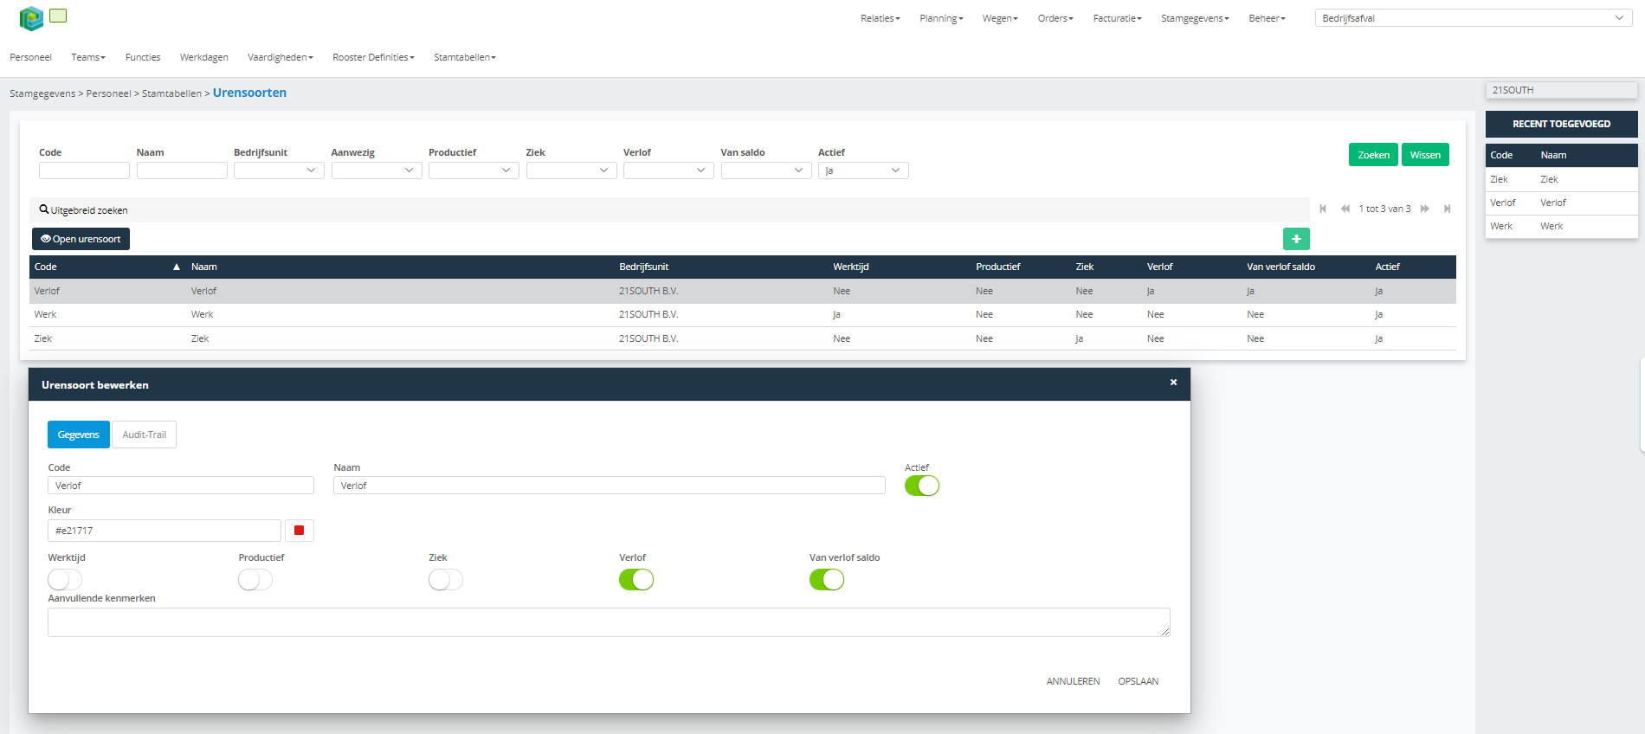
Task: Expand the Teams menu
Action: click(x=88, y=57)
